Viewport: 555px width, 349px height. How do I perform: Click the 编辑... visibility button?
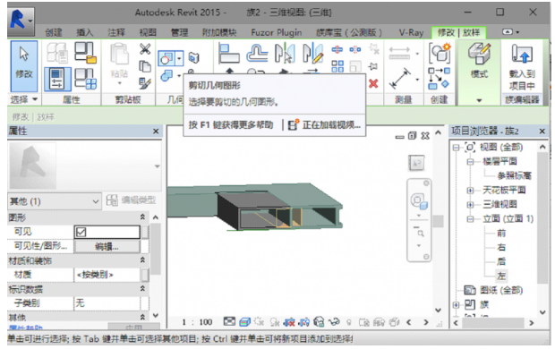107,246
